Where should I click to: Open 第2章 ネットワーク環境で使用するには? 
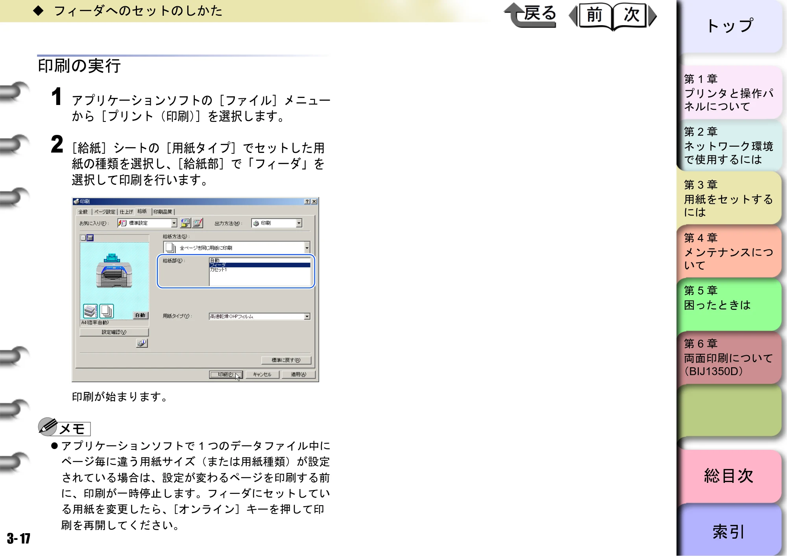(x=730, y=145)
